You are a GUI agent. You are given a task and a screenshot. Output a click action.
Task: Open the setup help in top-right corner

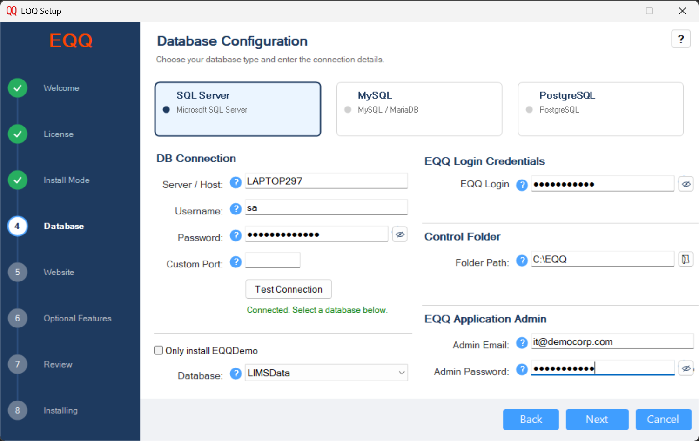(x=681, y=39)
